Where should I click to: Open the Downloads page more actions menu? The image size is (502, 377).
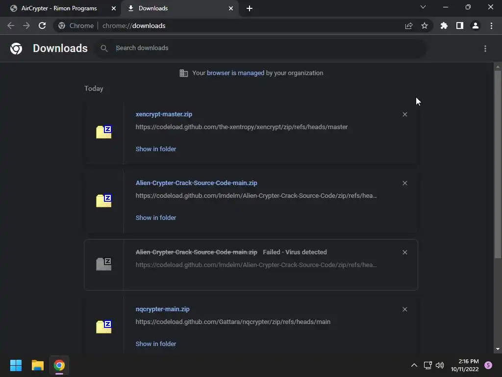[485, 49]
